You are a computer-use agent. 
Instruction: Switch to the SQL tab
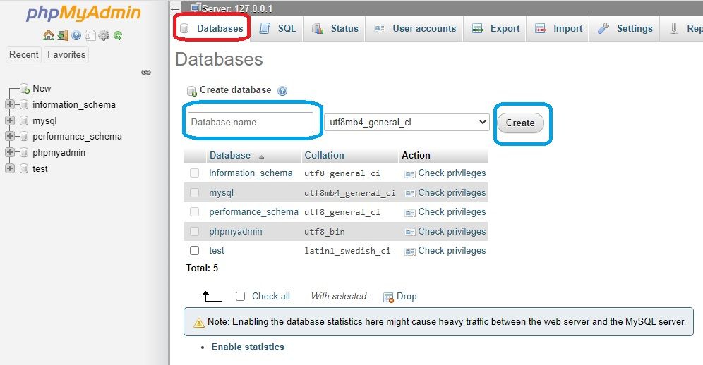click(x=277, y=29)
